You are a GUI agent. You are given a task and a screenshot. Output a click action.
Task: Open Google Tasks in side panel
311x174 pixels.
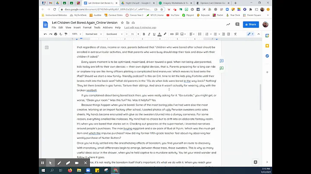point(267,56)
